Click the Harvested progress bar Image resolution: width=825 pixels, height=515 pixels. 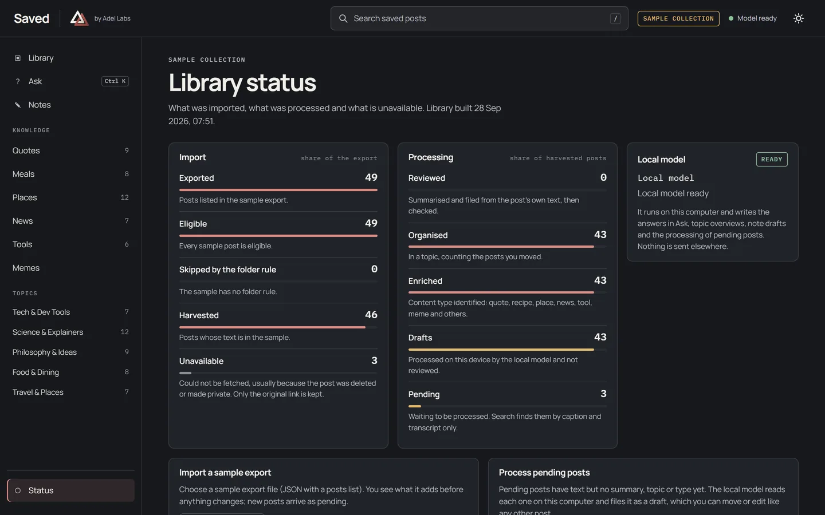[278, 327]
